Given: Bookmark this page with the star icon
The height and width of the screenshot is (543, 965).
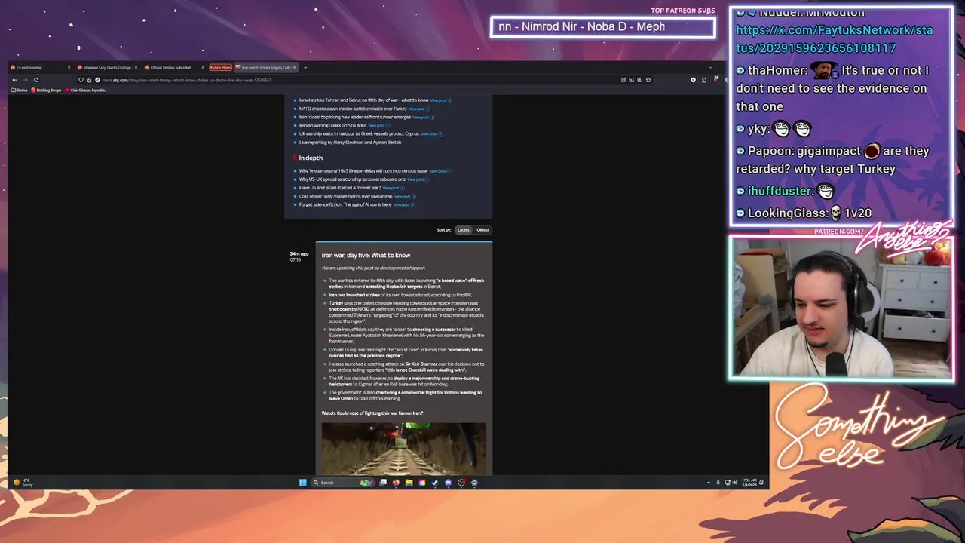Looking at the screenshot, I should click(x=648, y=80).
